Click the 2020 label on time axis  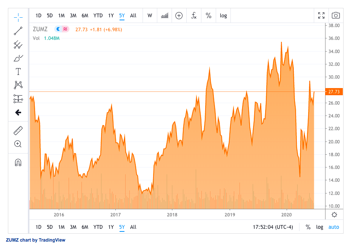click(x=286, y=215)
